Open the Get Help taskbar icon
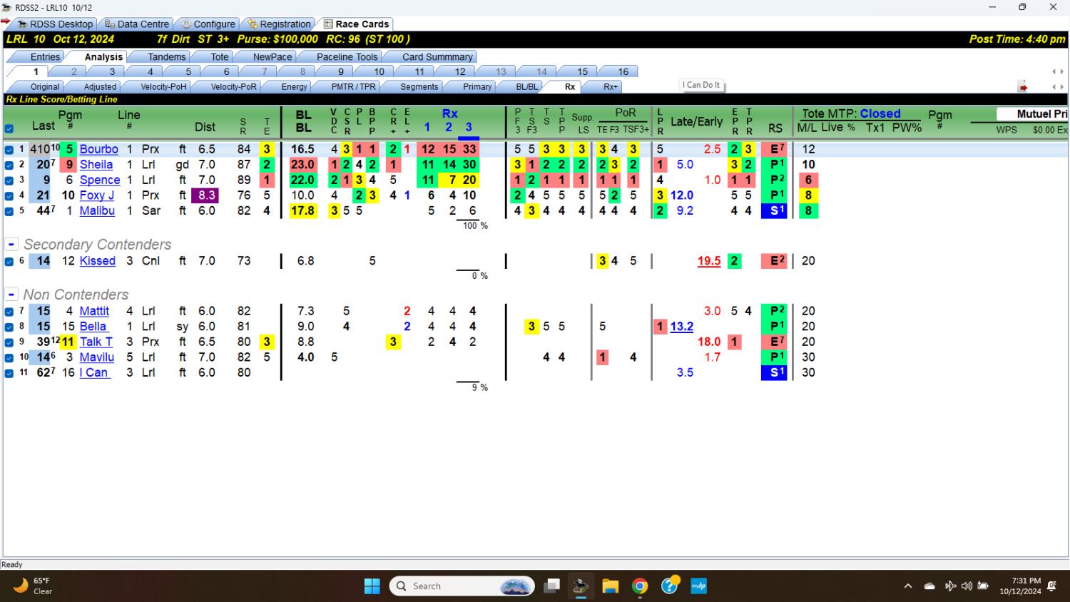Viewport: 1070px width, 602px height. coord(669,586)
